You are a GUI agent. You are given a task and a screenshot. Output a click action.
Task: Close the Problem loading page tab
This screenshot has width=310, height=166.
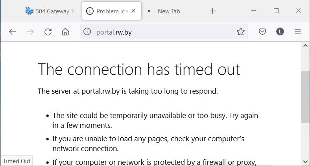click(x=133, y=11)
